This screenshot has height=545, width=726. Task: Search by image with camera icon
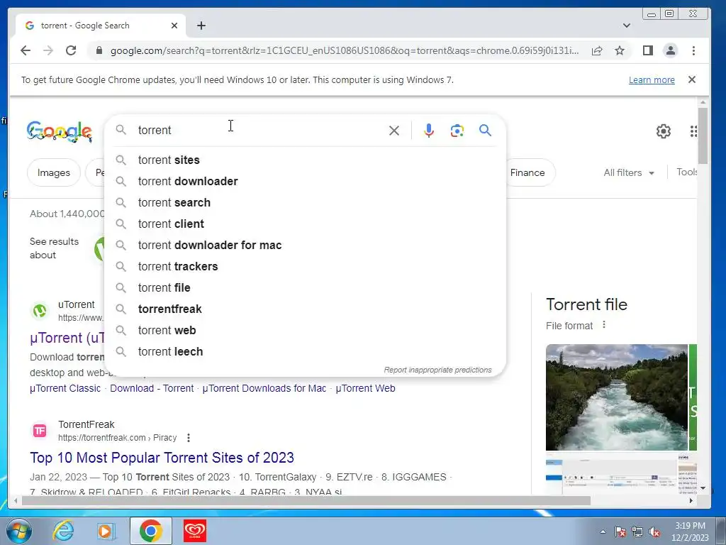tap(457, 131)
